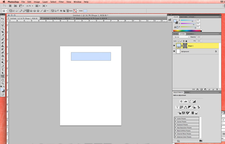Open the Fill dropdown arrow
Screen dimensions: 225x144
click(x=202, y=41)
